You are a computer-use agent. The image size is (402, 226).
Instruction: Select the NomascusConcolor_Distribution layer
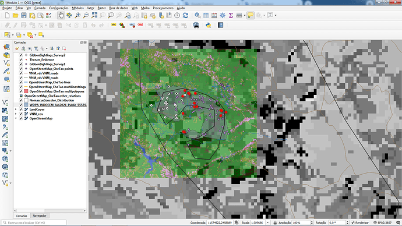point(51,100)
